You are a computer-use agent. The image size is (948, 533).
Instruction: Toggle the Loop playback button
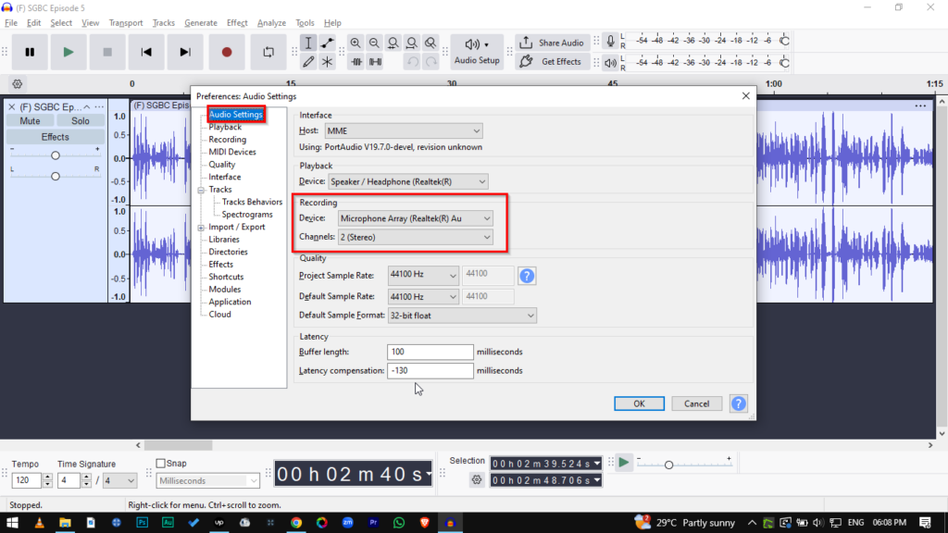coord(268,53)
